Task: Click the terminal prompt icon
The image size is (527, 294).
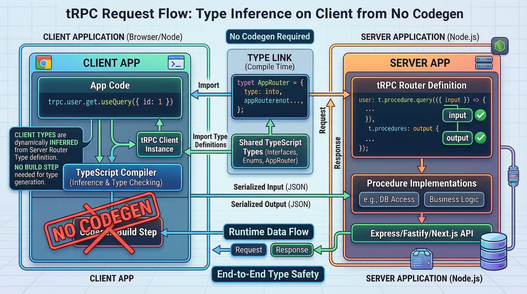Action: (x=176, y=63)
